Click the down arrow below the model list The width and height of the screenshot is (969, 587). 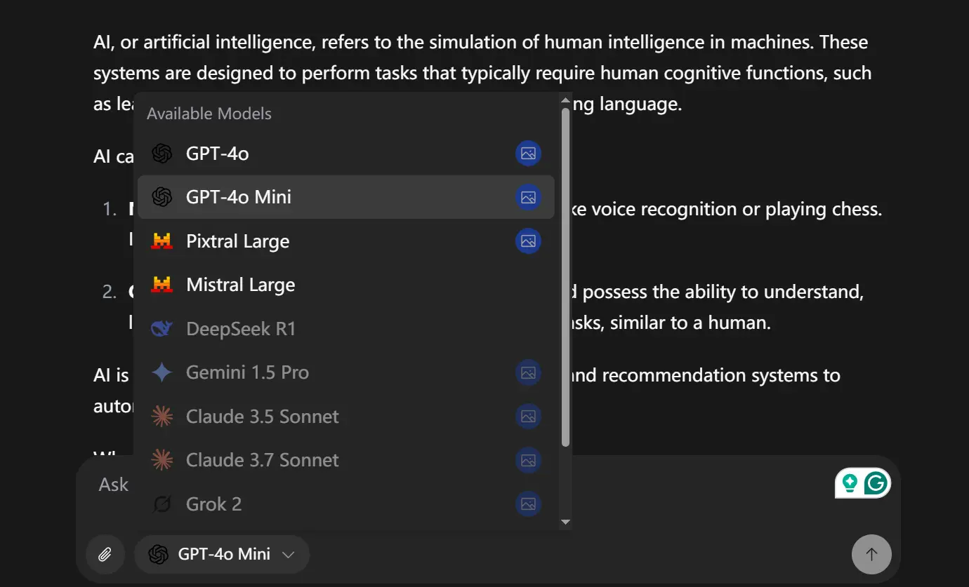[566, 522]
